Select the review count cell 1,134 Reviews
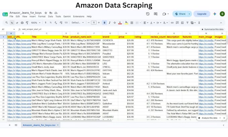Image resolution: width=228 pixels, height=137 pixels. (x=158, y=84)
